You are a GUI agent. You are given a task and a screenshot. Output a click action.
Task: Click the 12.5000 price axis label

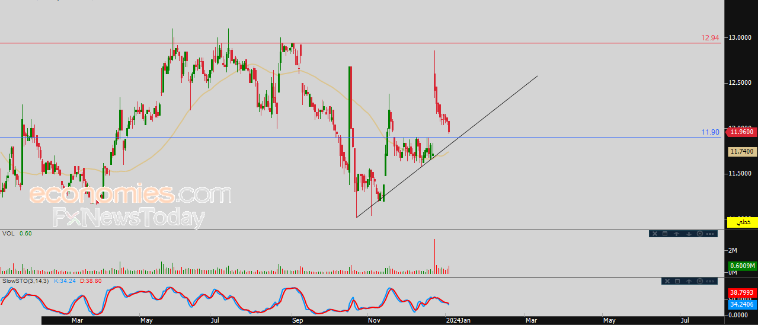[x=741, y=82]
